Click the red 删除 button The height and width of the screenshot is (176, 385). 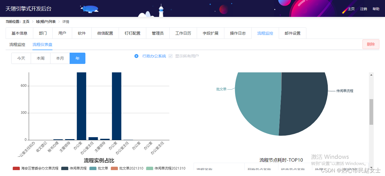tap(371, 44)
